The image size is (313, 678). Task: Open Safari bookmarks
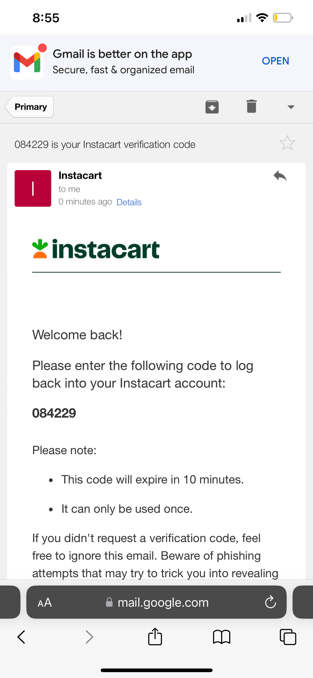pos(221,637)
